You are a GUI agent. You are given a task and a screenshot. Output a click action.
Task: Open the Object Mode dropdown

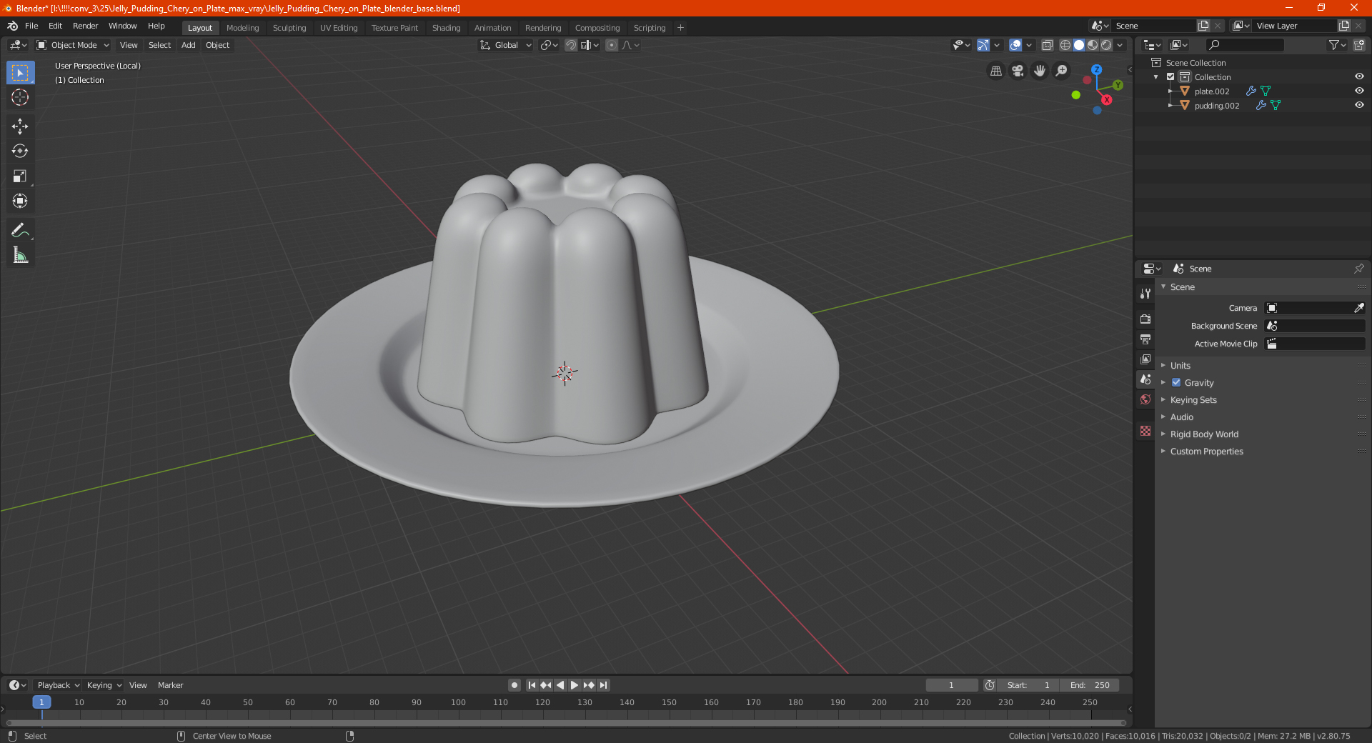[x=73, y=45]
